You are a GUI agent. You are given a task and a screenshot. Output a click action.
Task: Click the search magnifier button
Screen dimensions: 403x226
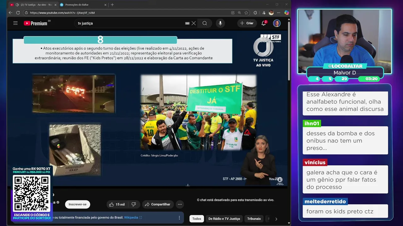pos(205,23)
